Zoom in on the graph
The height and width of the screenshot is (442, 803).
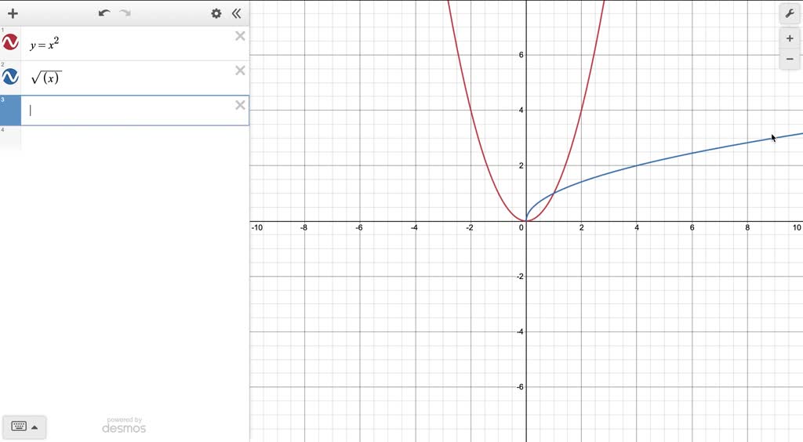tap(789, 38)
